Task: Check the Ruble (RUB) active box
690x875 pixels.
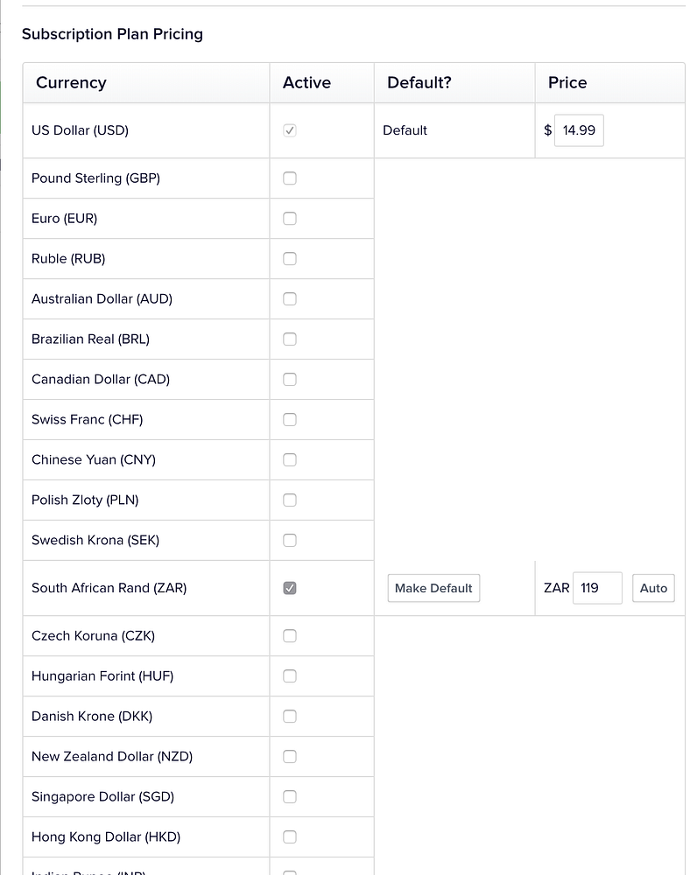Action: pyautogui.click(x=289, y=258)
